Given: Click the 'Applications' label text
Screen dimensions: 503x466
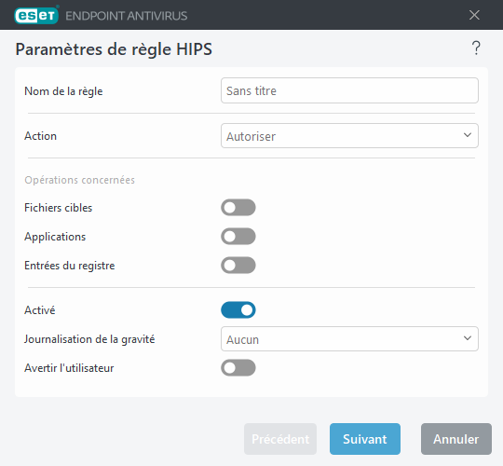Looking at the screenshot, I should coord(55,237).
